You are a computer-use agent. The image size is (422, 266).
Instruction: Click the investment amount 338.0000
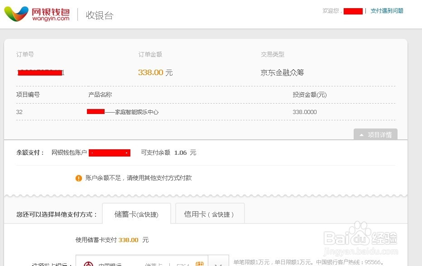pyautogui.click(x=305, y=112)
